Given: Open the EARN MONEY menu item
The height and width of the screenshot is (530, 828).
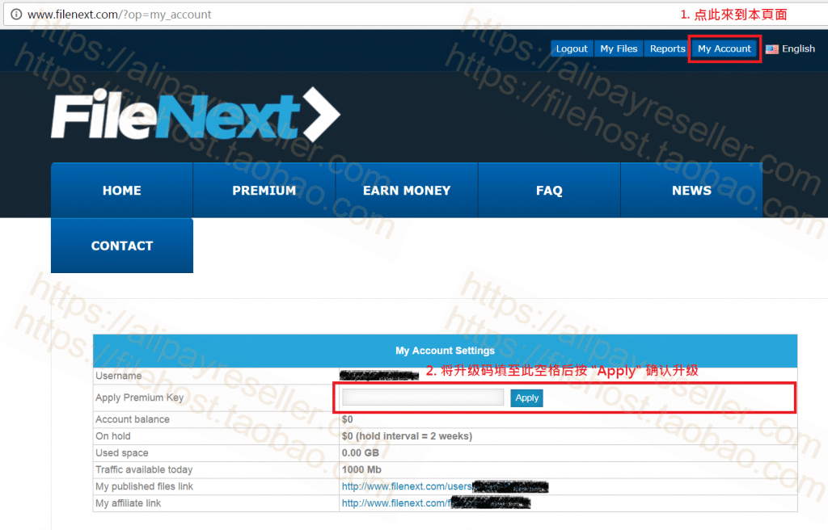Looking at the screenshot, I should (406, 190).
